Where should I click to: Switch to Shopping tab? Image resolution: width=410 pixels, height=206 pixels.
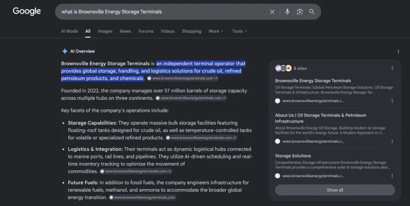pos(192,31)
